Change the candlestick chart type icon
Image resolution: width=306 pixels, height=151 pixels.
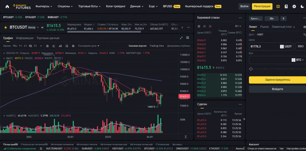60,46
